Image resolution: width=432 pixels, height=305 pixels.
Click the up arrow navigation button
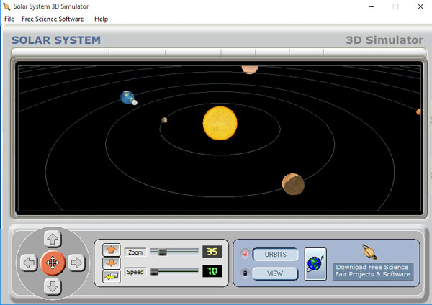(x=53, y=239)
